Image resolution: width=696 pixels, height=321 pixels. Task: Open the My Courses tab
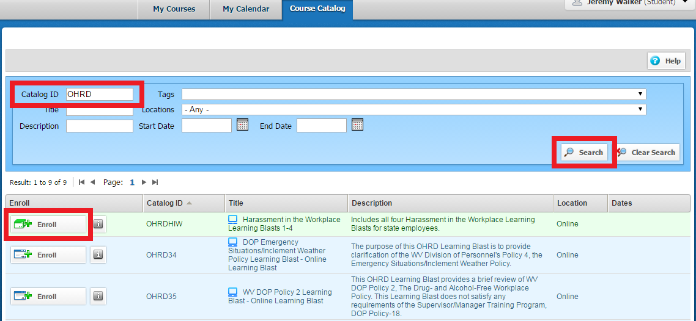click(x=174, y=9)
